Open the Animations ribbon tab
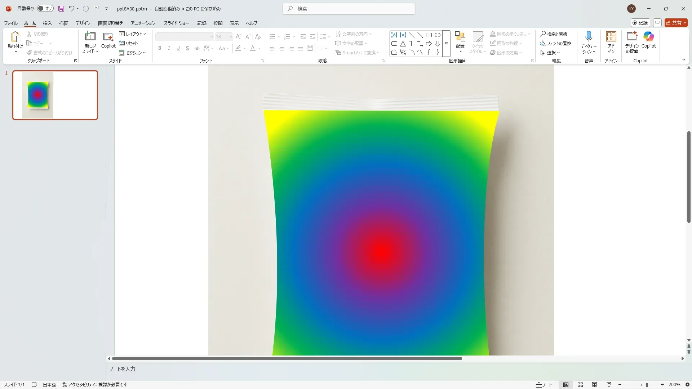692x389 pixels. pyautogui.click(x=143, y=23)
